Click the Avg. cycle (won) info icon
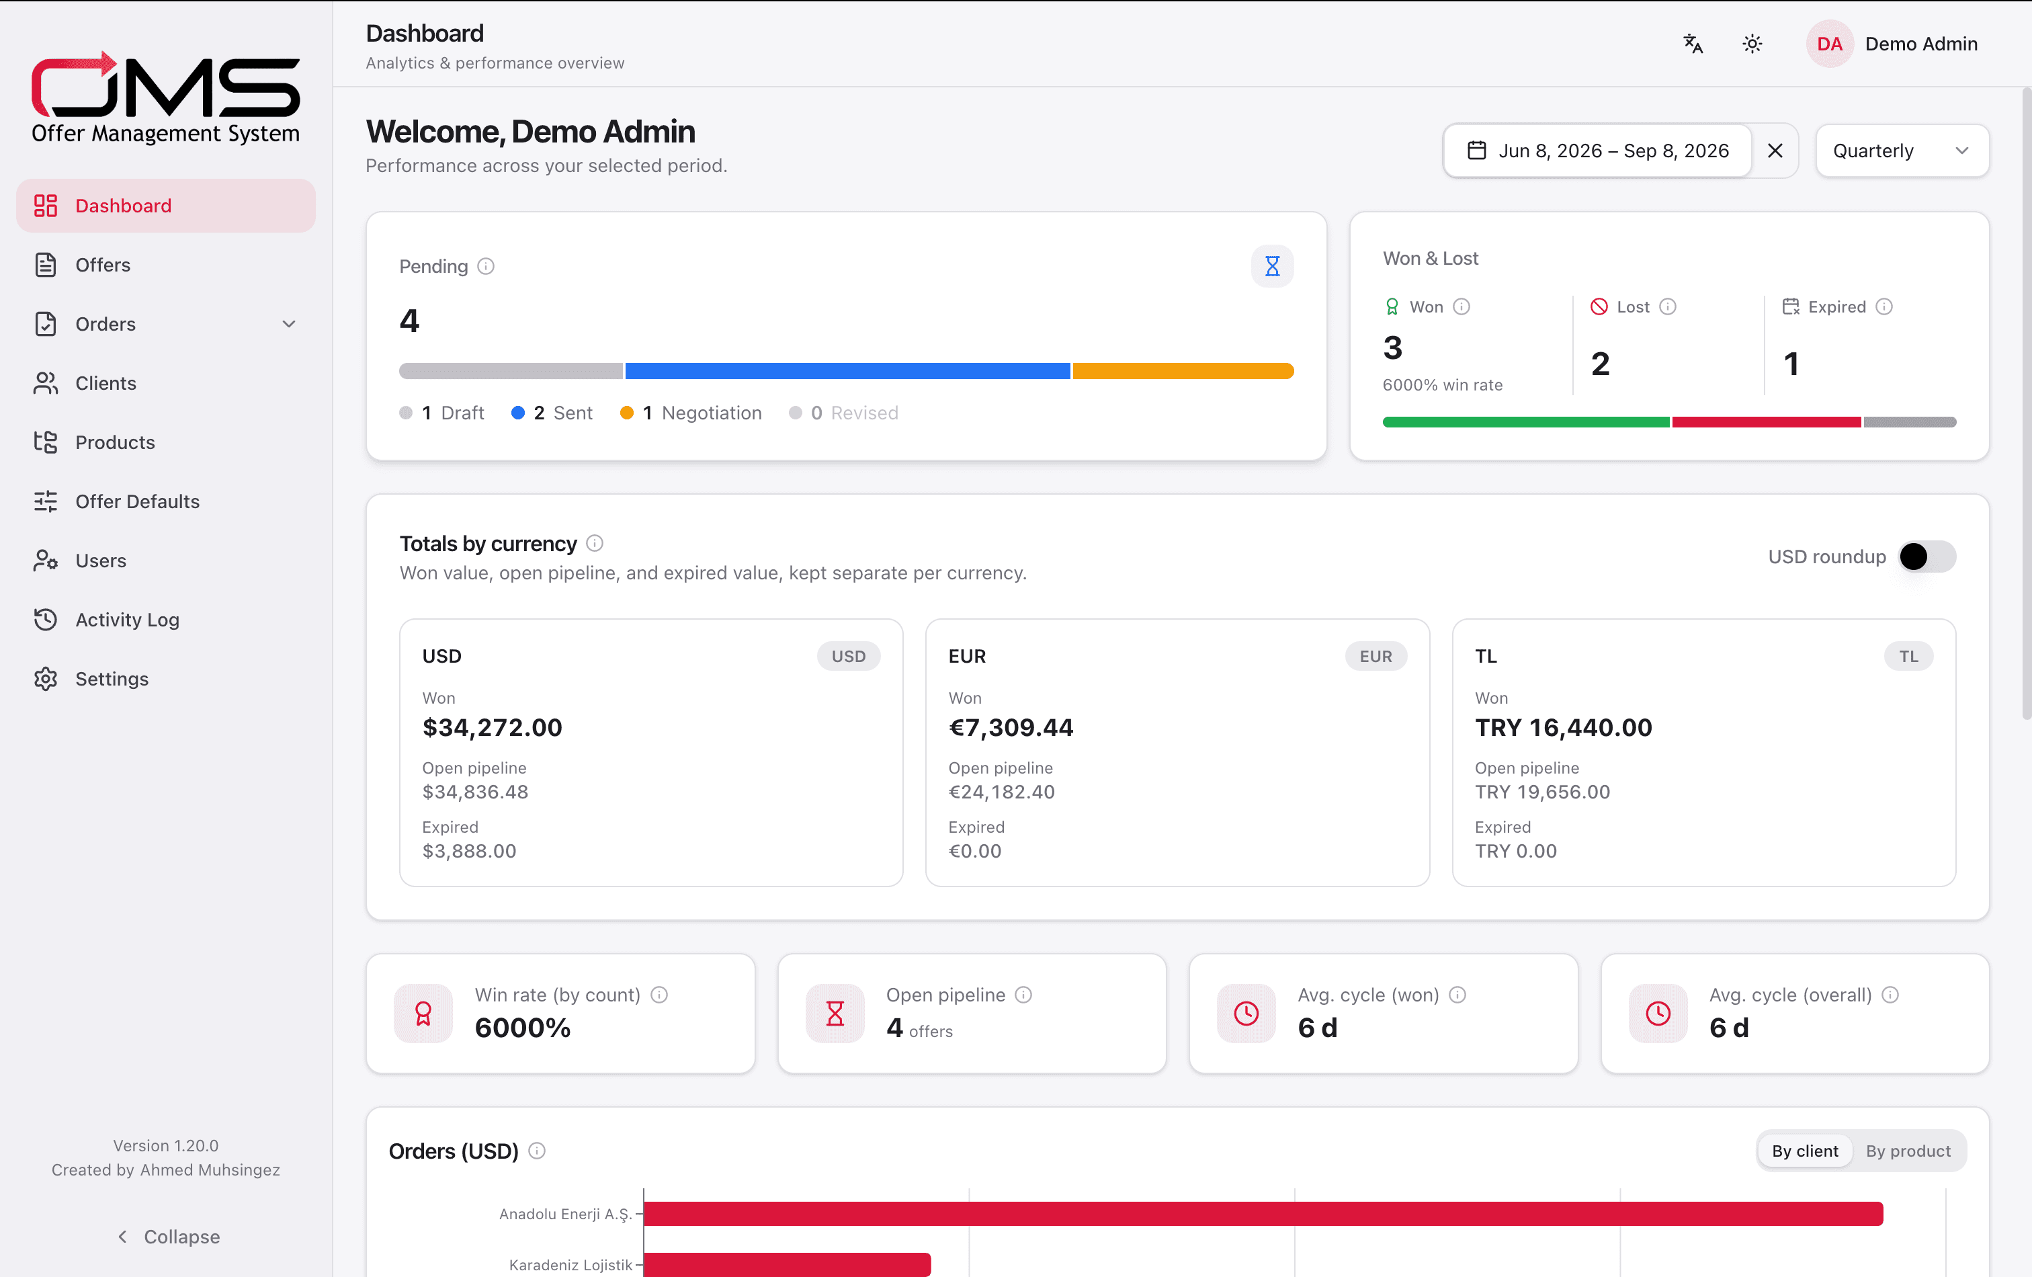Image resolution: width=2032 pixels, height=1277 pixels. pos(1457,994)
